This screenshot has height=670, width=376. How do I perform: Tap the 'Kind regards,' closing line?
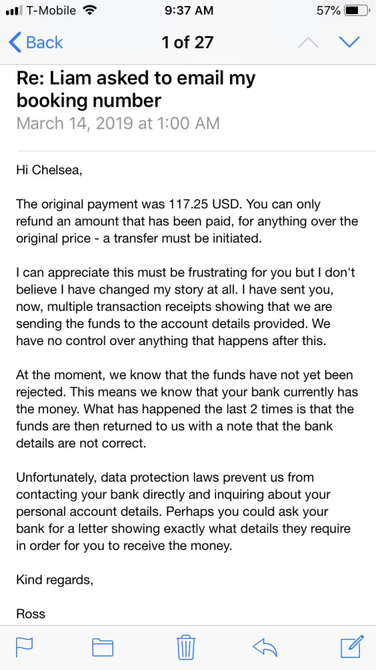pos(55,580)
